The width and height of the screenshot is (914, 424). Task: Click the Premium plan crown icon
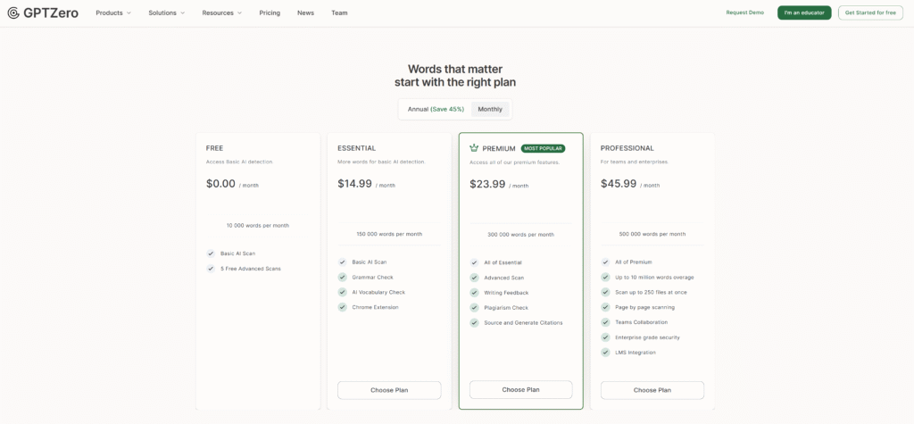click(474, 148)
